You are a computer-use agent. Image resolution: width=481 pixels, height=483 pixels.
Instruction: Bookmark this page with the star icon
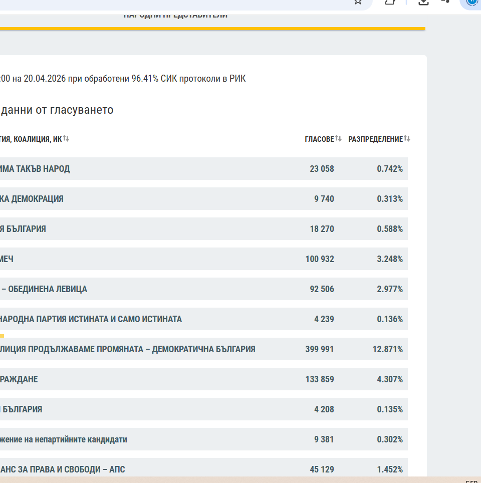[358, 2]
